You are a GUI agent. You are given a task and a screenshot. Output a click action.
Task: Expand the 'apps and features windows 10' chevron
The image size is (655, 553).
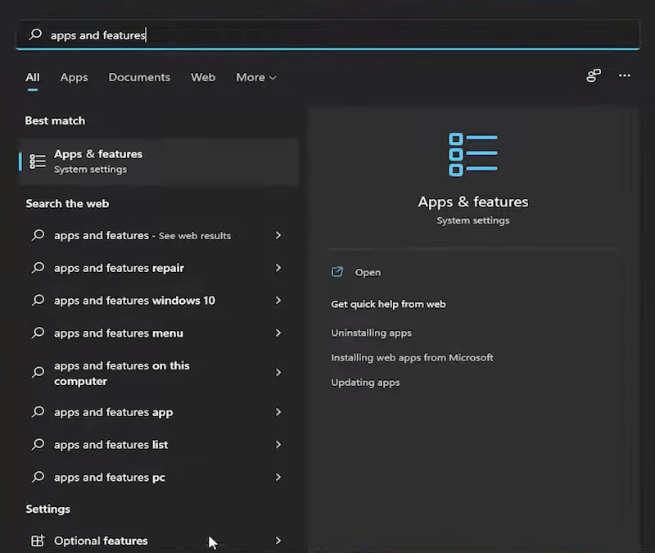(278, 300)
